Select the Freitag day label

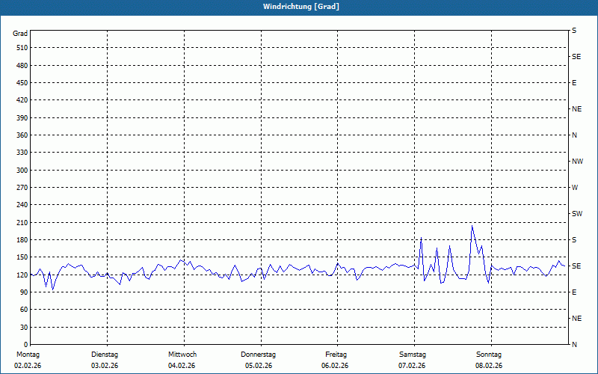(x=336, y=355)
